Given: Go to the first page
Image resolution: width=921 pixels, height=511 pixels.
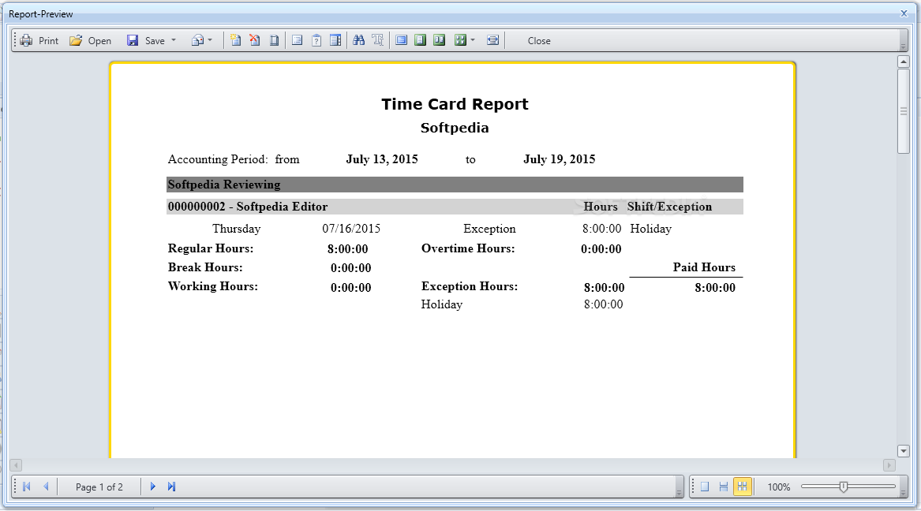Looking at the screenshot, I should pos(26,487).
